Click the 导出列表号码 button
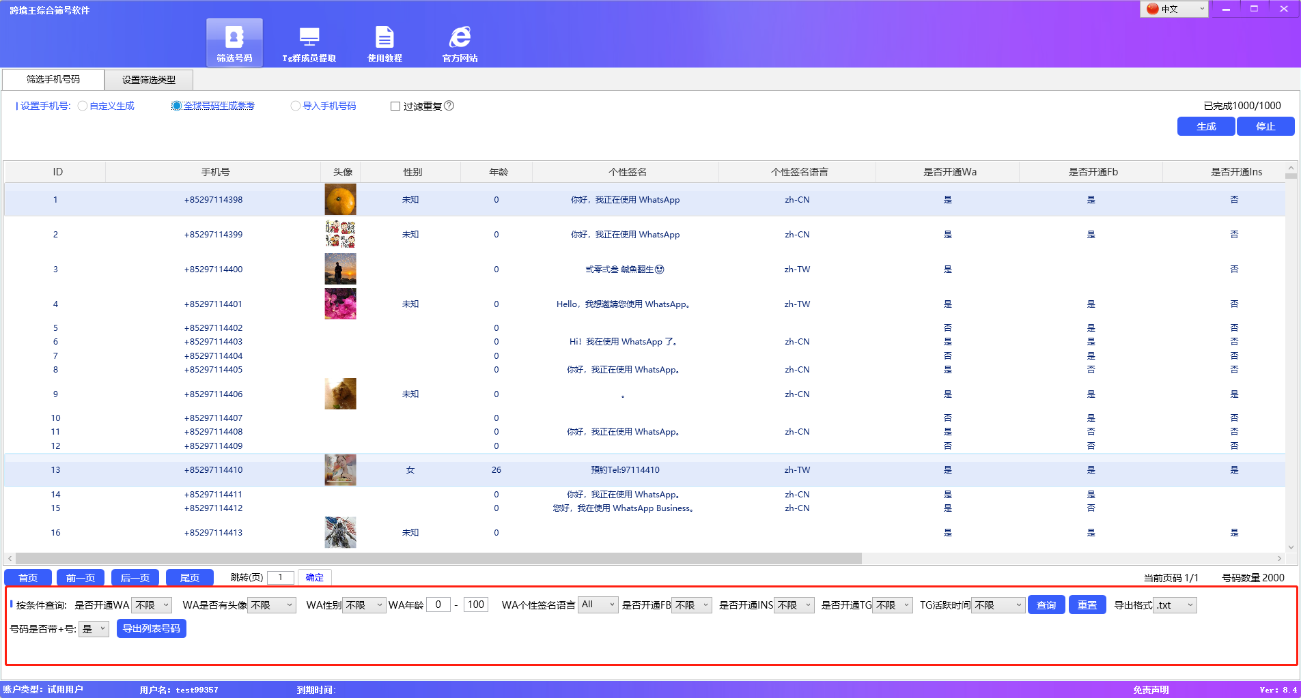 pyautogui.click(x=152, y=628)
